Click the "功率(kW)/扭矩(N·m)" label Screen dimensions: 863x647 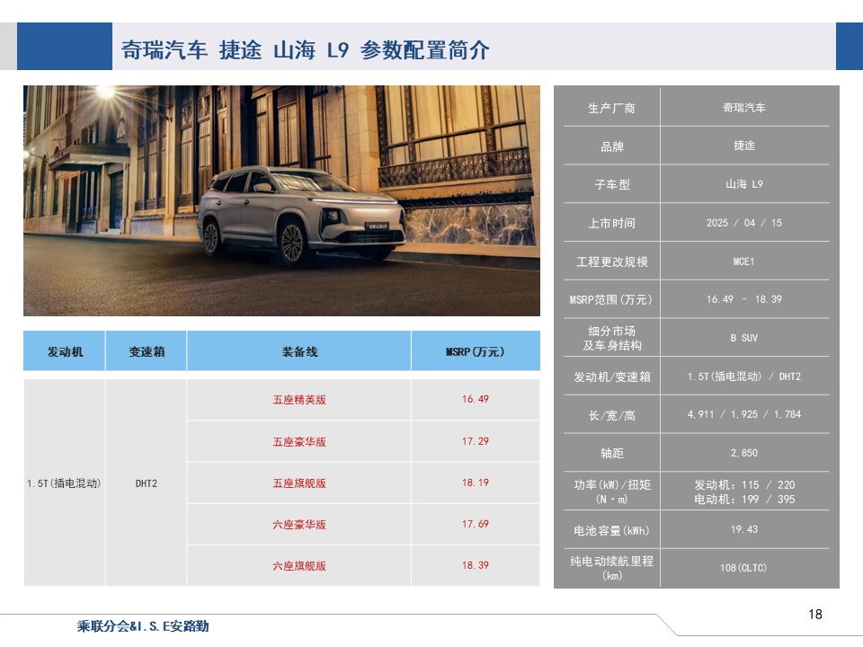(x=611, y=492)
